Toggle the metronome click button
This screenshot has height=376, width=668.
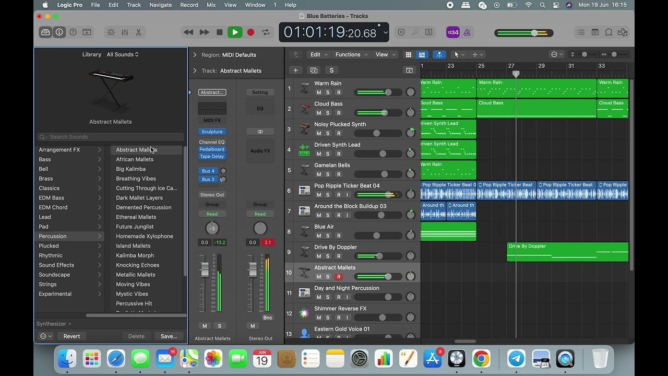pyautogui.click(x=467, y=32)
